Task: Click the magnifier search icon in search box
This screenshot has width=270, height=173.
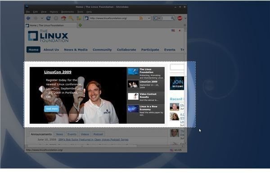Action: click(172, 18)
